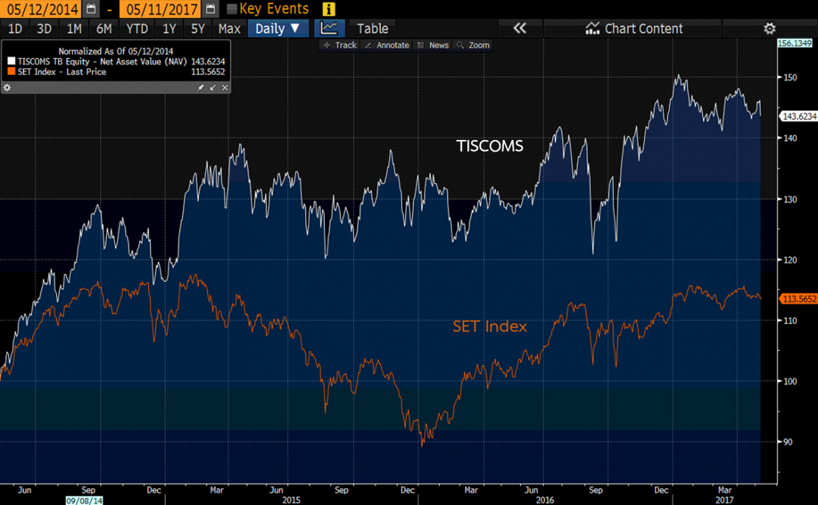Open the end date calendar picker
Image resolution: width=818 pixels, height=505 pixels.
pyautogui.click(x=210, y=9)
